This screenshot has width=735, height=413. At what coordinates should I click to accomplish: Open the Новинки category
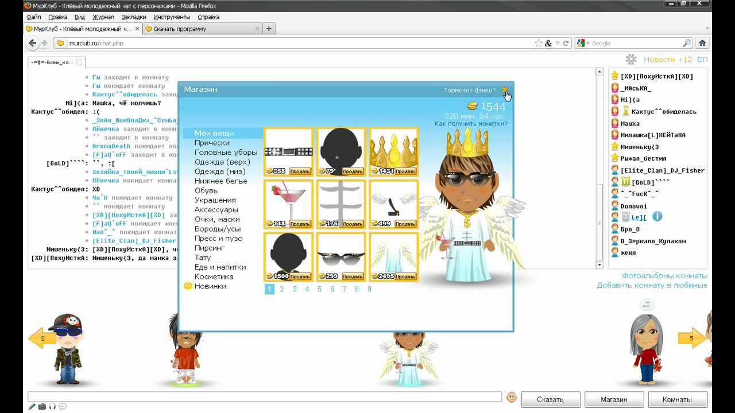(x=210, y=286)
